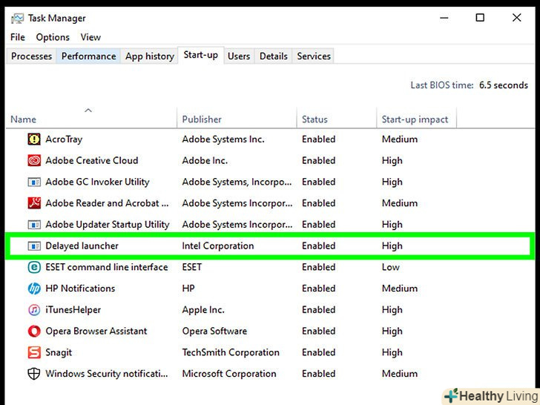
Task: Select the Snagit name
Action: coord(59,352)
